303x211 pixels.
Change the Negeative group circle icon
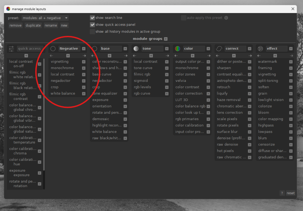pyautogui.click(x=53, y=49)
